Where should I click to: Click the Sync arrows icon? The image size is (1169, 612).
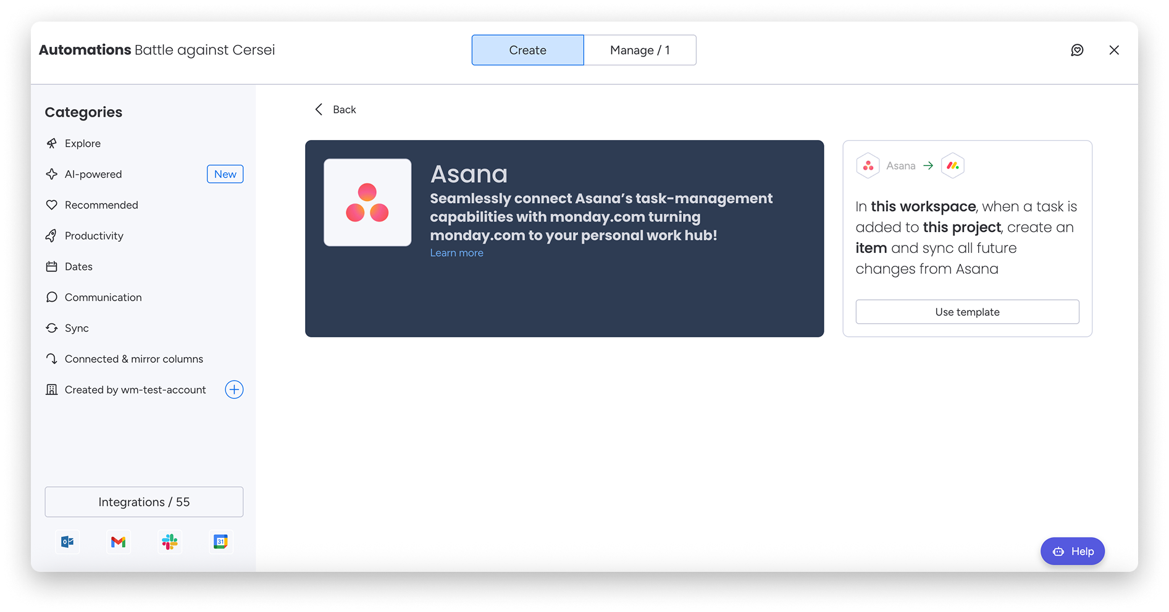52,328
